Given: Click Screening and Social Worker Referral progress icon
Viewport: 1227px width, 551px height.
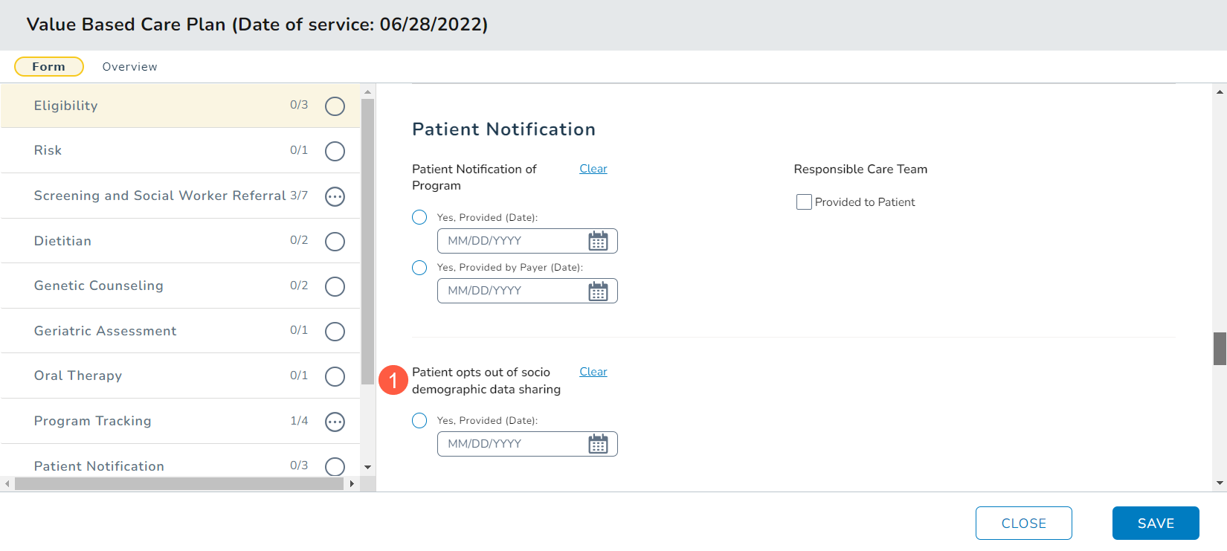Looking at the screenshot, I should (335, 196).
